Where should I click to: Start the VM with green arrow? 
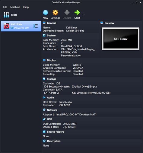[77, 12]
